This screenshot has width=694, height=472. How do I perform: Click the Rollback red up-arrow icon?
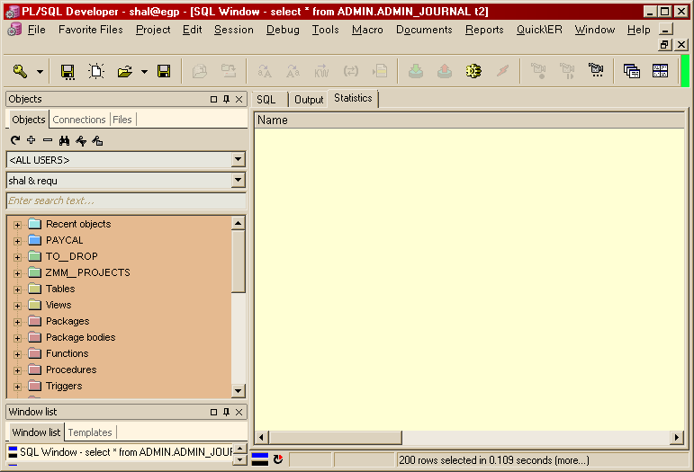(x=445, y=71)
